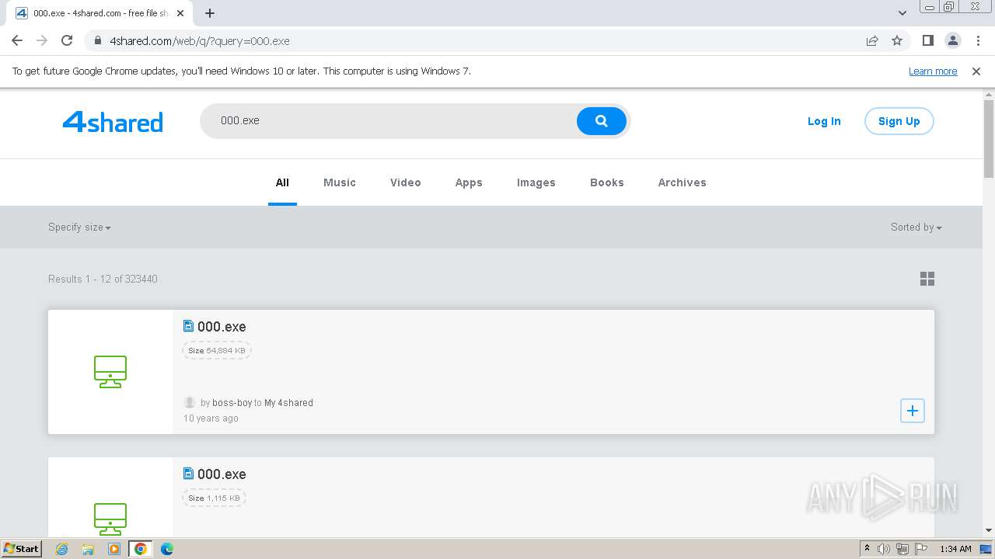Click the file type icon next to first 000.exe

[188, 326]
